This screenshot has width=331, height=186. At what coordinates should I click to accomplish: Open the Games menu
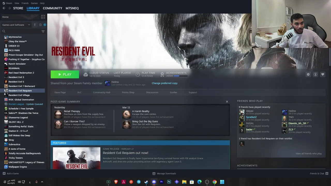[x=34, y=3]
